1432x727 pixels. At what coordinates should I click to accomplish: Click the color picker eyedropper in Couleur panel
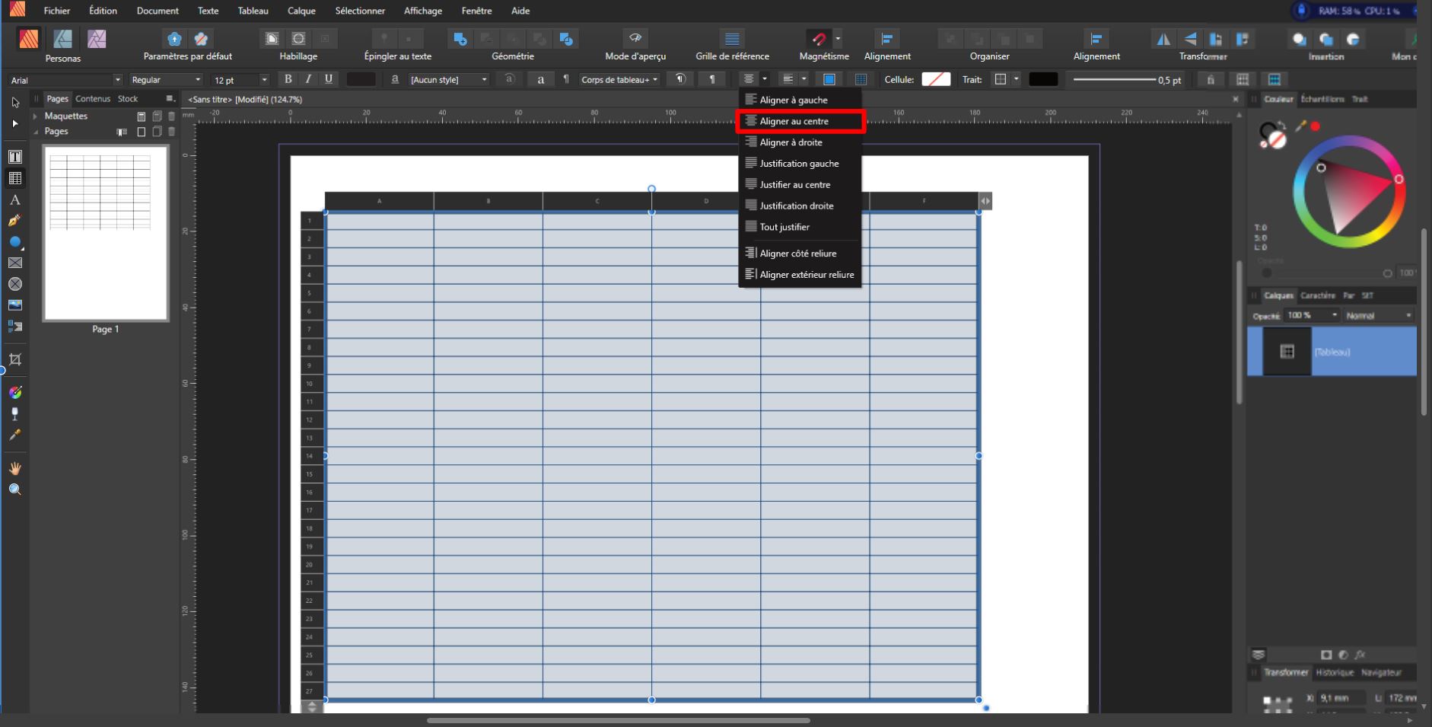point(1300,126)
